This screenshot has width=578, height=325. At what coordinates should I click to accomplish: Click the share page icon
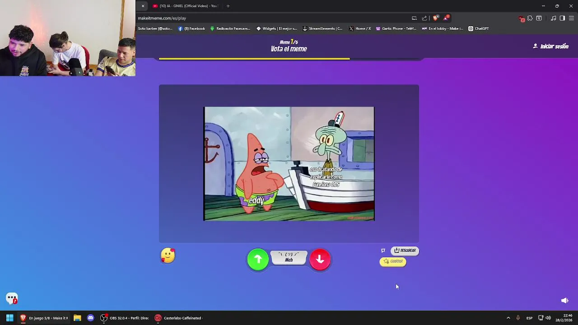(424, 18)
